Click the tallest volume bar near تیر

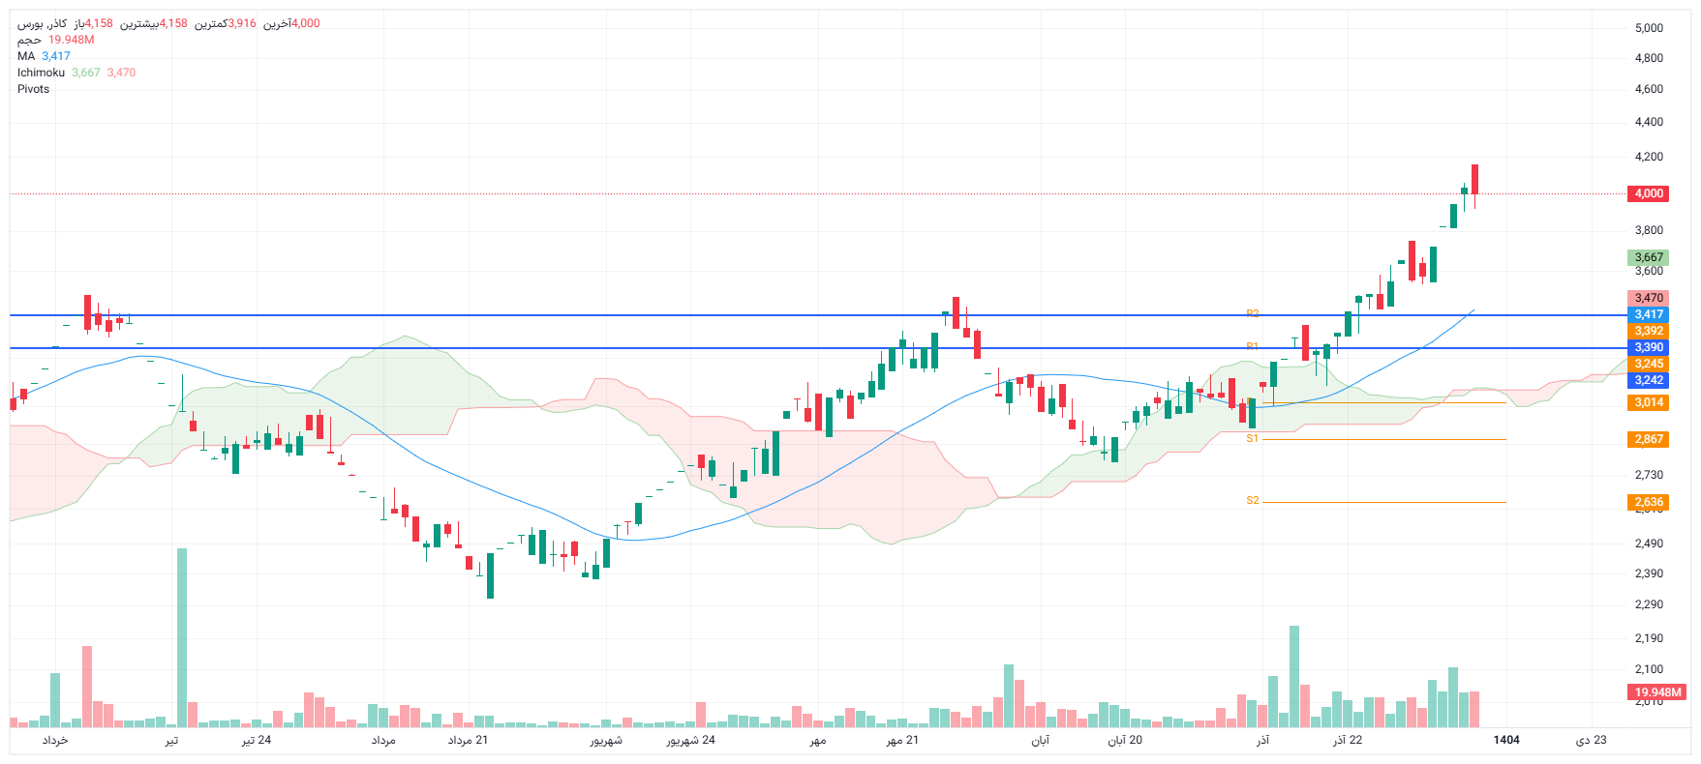pyautogui.click(x=182, y=636)
